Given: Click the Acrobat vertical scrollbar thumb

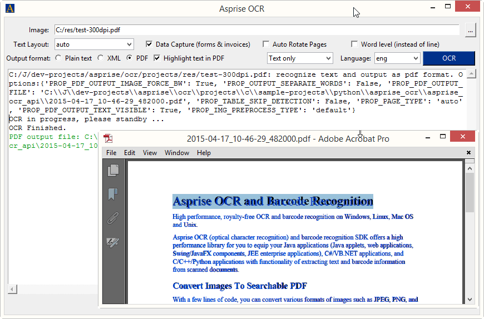Looking at the screenshot, I should point(470,193).
